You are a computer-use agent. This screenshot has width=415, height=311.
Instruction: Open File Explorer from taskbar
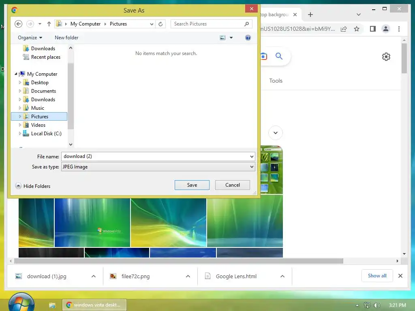52,305
